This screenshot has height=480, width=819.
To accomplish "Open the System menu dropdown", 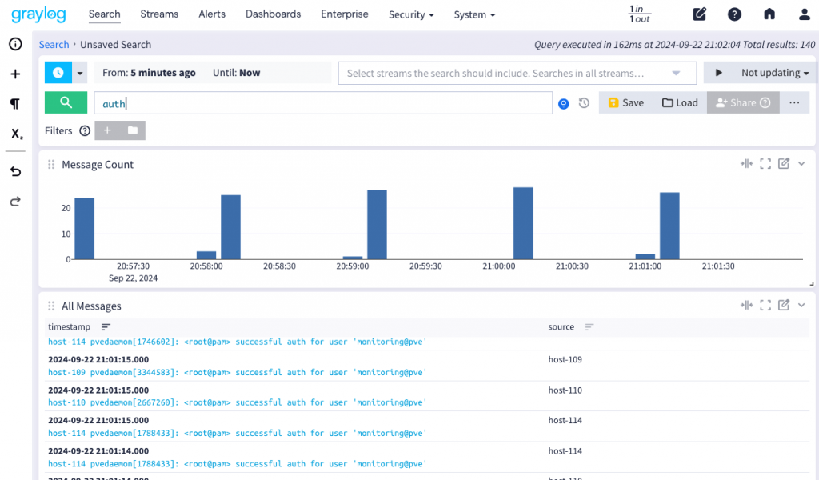I will click(x=474, y=14).
